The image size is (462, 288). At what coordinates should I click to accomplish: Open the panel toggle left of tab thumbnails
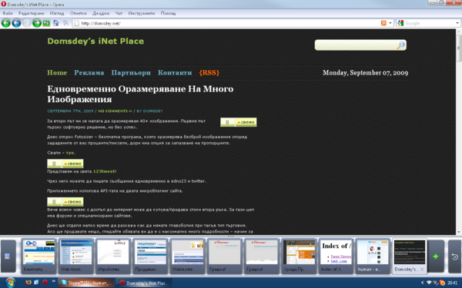point(8,256)
